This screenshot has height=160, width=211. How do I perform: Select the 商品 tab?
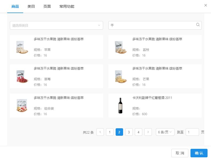pos(15,6)
